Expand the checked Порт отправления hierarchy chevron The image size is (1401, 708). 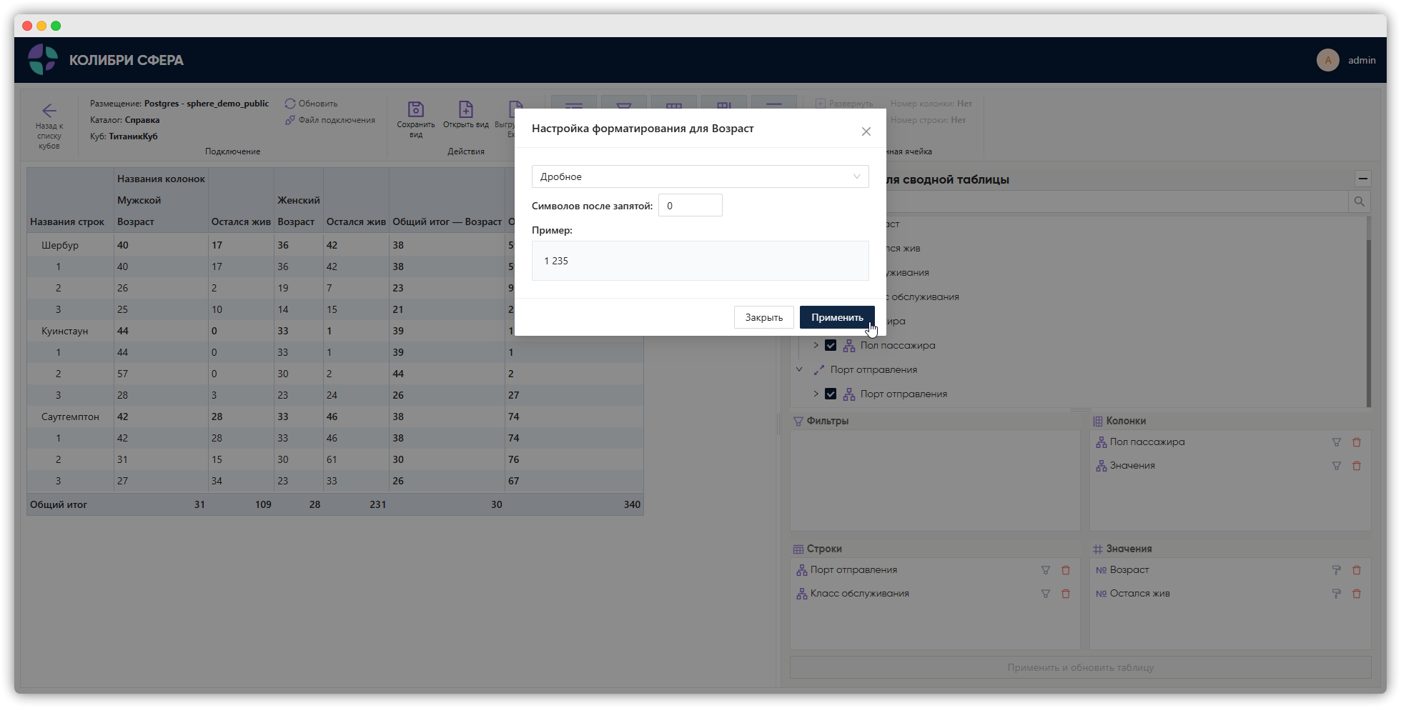(816, 394)
